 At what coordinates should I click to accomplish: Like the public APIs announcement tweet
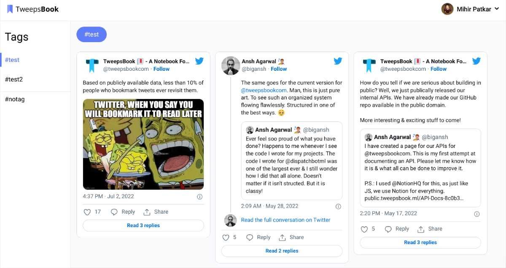(363, 229)
